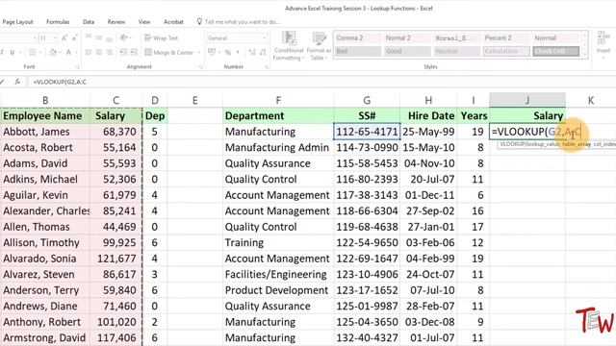The image size is (616, 346).
Task: Apply the Percent 2 cell style
Action: [x=506, y=38]
